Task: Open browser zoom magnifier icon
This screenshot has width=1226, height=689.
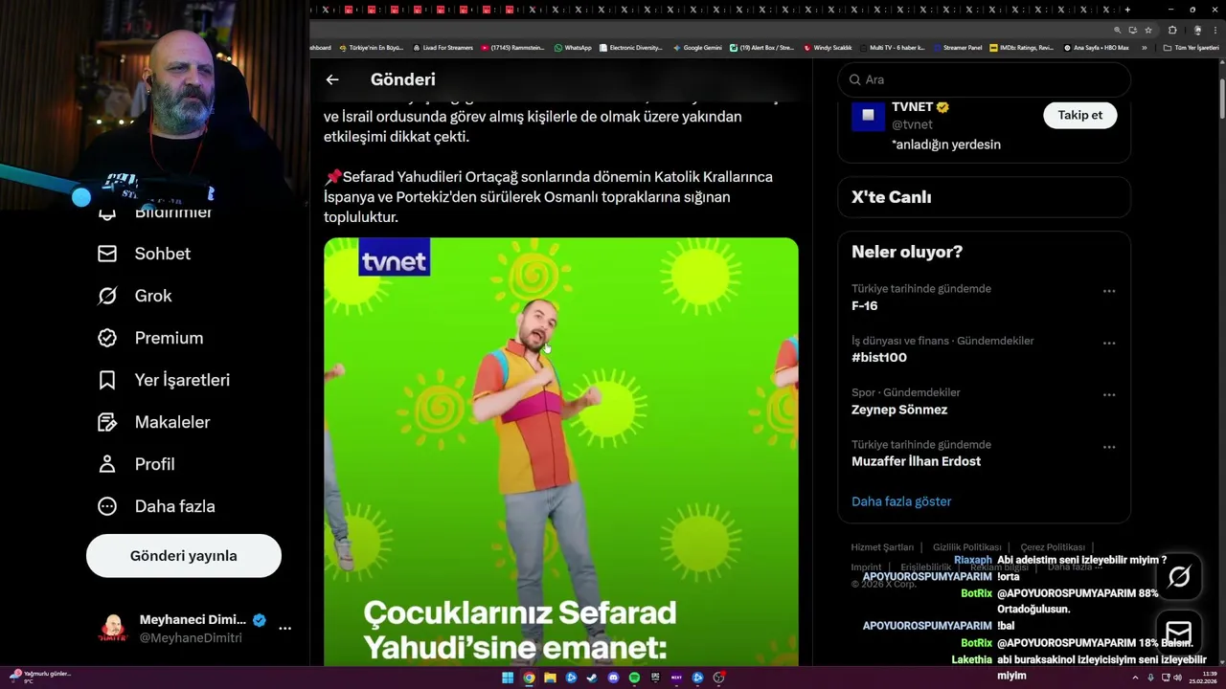Action: click(x=1117, y=30)
